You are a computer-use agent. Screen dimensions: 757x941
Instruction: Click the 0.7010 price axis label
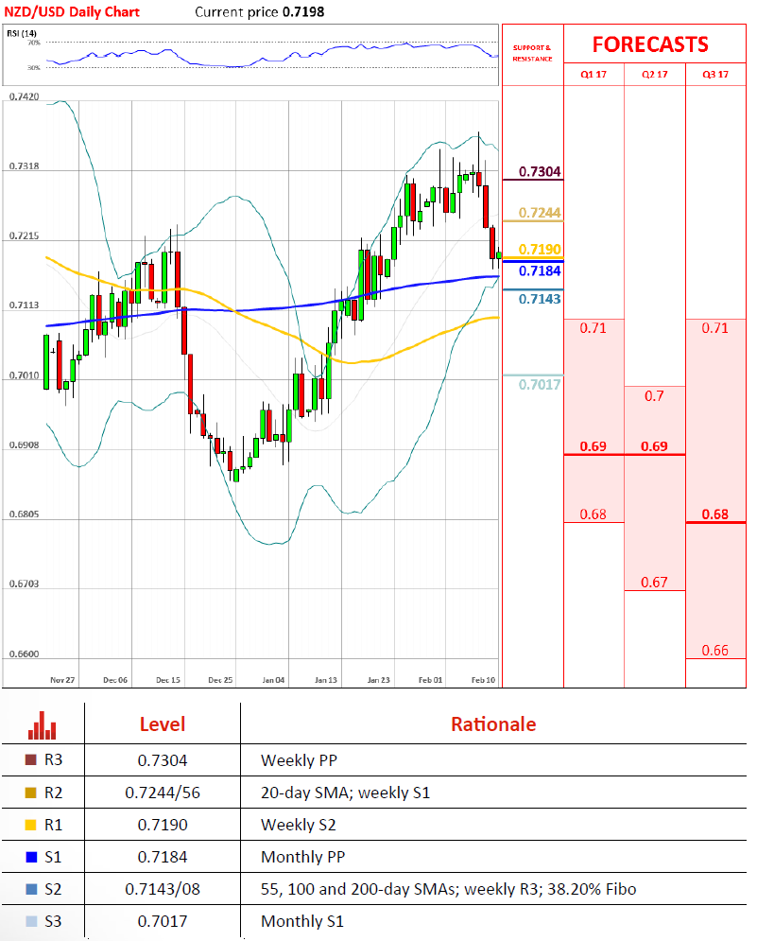[x=24, y=375]
